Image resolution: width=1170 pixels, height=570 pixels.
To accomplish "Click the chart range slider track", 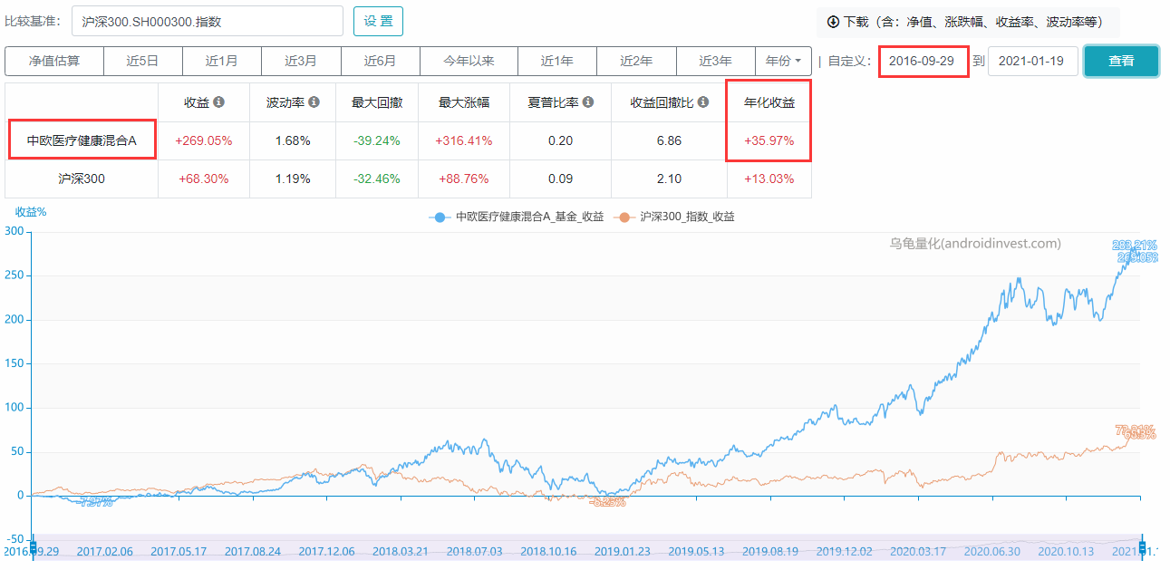I will [587, 547].
